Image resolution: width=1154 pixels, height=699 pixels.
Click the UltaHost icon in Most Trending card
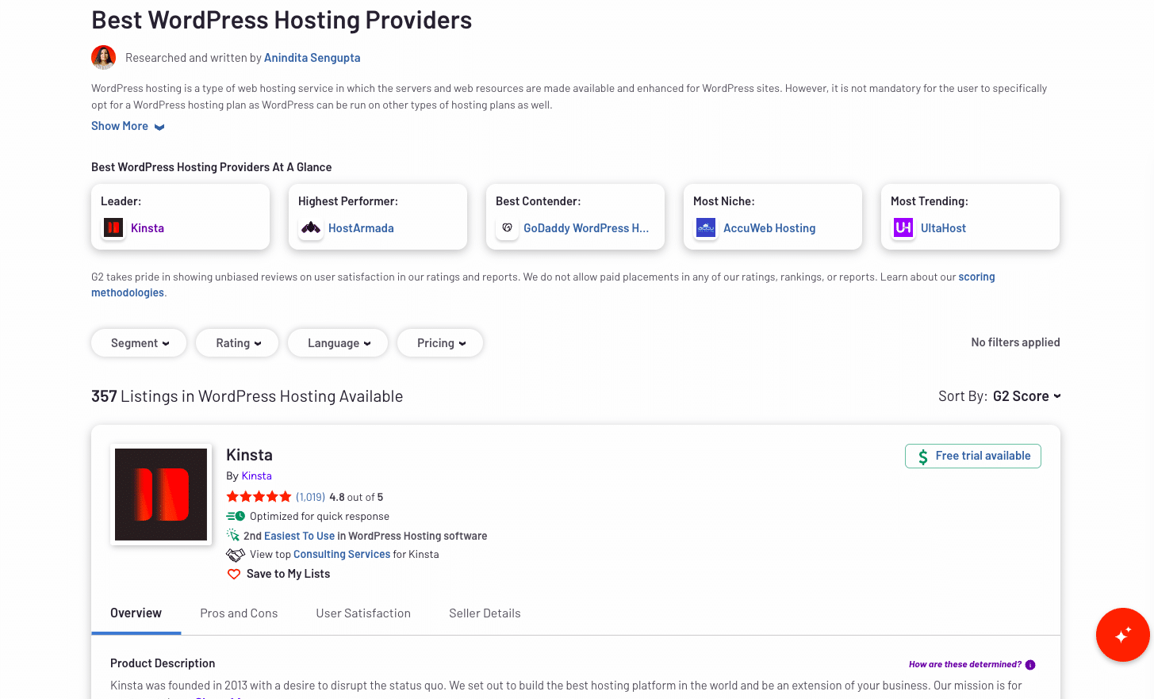pos(903,227)
